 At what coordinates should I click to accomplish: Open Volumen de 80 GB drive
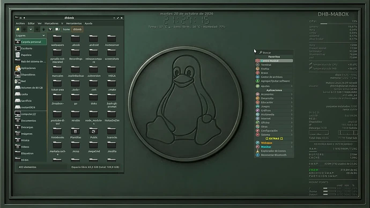tap(31, 88)
